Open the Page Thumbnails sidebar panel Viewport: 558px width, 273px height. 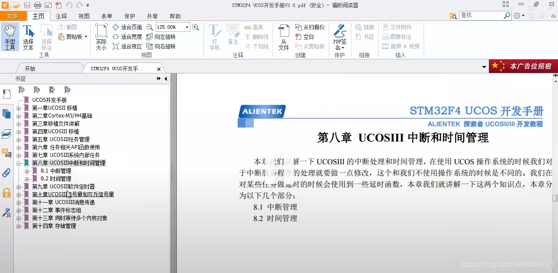point(7,114)
